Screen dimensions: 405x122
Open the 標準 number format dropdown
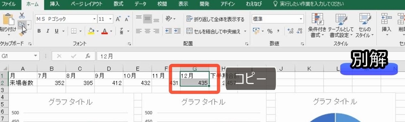301,19
